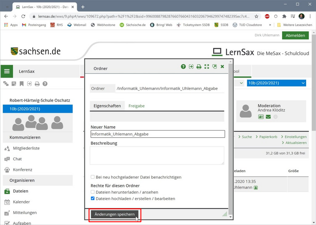Expand the Ordner dialog to fullscreen
The height and width of the screenshot is (225, 316).
click(x=207, y=67)
